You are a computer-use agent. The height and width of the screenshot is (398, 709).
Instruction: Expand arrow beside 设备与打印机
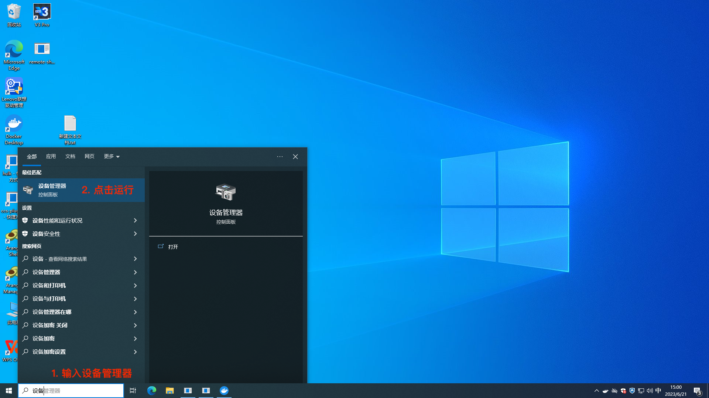(136, 298)
